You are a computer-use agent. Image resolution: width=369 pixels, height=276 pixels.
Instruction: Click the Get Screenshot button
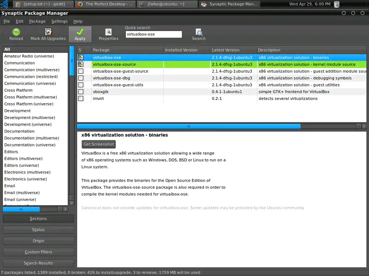tap(99, 144)
